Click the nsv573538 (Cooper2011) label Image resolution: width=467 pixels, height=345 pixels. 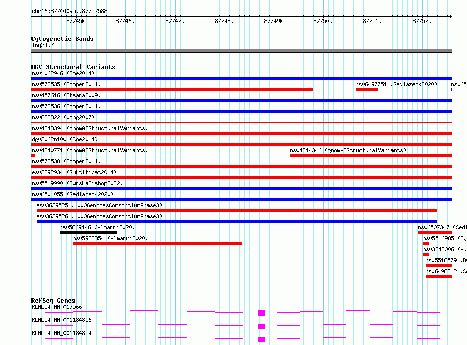coord(66,161)
